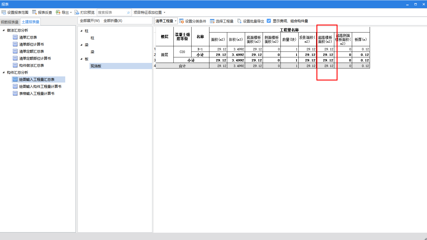
Task: Uncheck 显示房间、组合构件量 checkbox
Action: tap(269, 21)
